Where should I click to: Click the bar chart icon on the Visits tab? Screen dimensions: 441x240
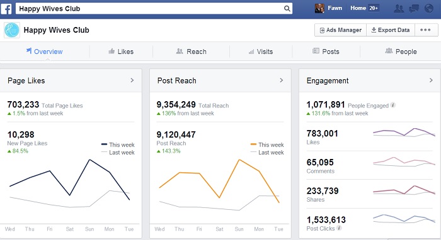point(251,52)
